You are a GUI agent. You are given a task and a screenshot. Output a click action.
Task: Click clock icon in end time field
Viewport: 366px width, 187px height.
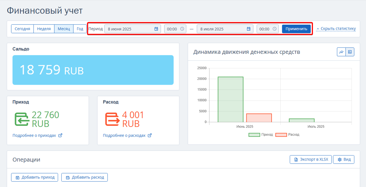[274, 29]
